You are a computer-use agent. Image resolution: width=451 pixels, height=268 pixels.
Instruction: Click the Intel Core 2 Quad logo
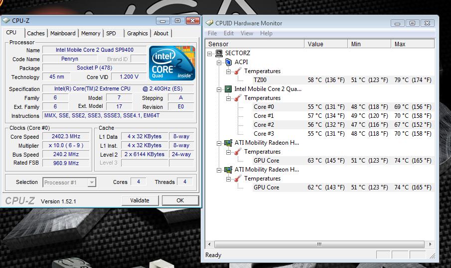click(x=172, y=63)
